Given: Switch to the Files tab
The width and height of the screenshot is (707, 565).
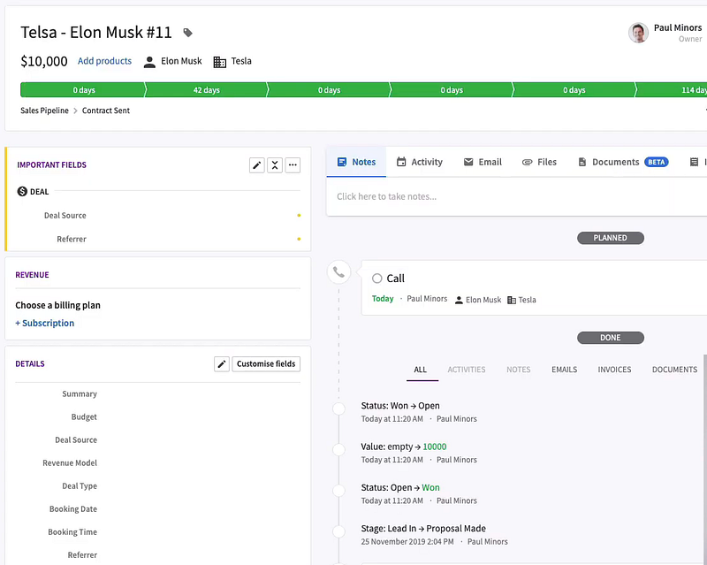Looking at the screenshot, I should coord(539,162).
